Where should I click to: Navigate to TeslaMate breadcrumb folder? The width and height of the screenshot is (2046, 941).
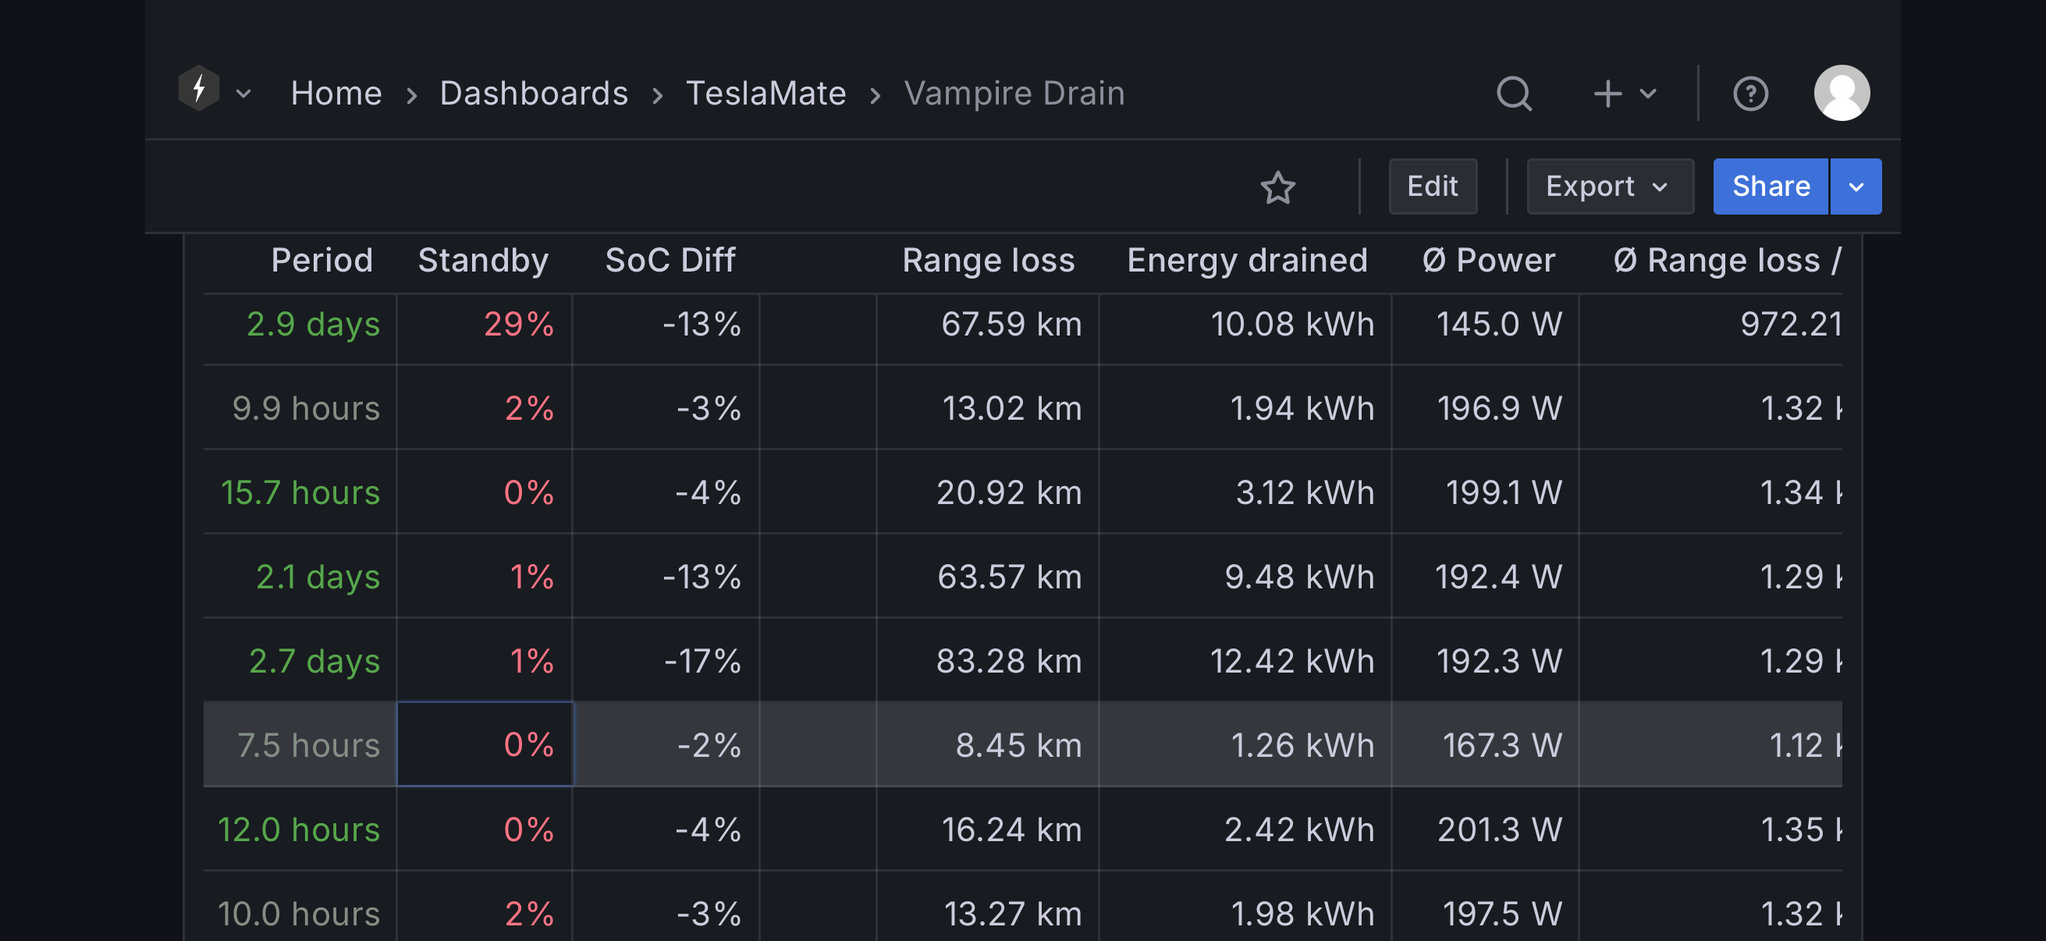click(x=765, y=94)
